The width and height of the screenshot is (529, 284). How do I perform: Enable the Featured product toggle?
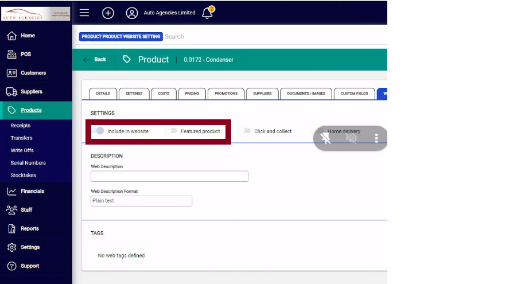click(x=171, y=131)
